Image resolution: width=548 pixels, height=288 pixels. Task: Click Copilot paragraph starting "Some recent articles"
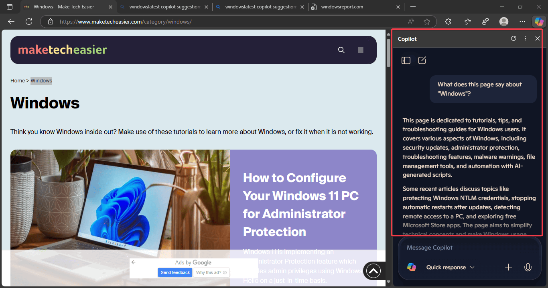click(x=469, y=212)
